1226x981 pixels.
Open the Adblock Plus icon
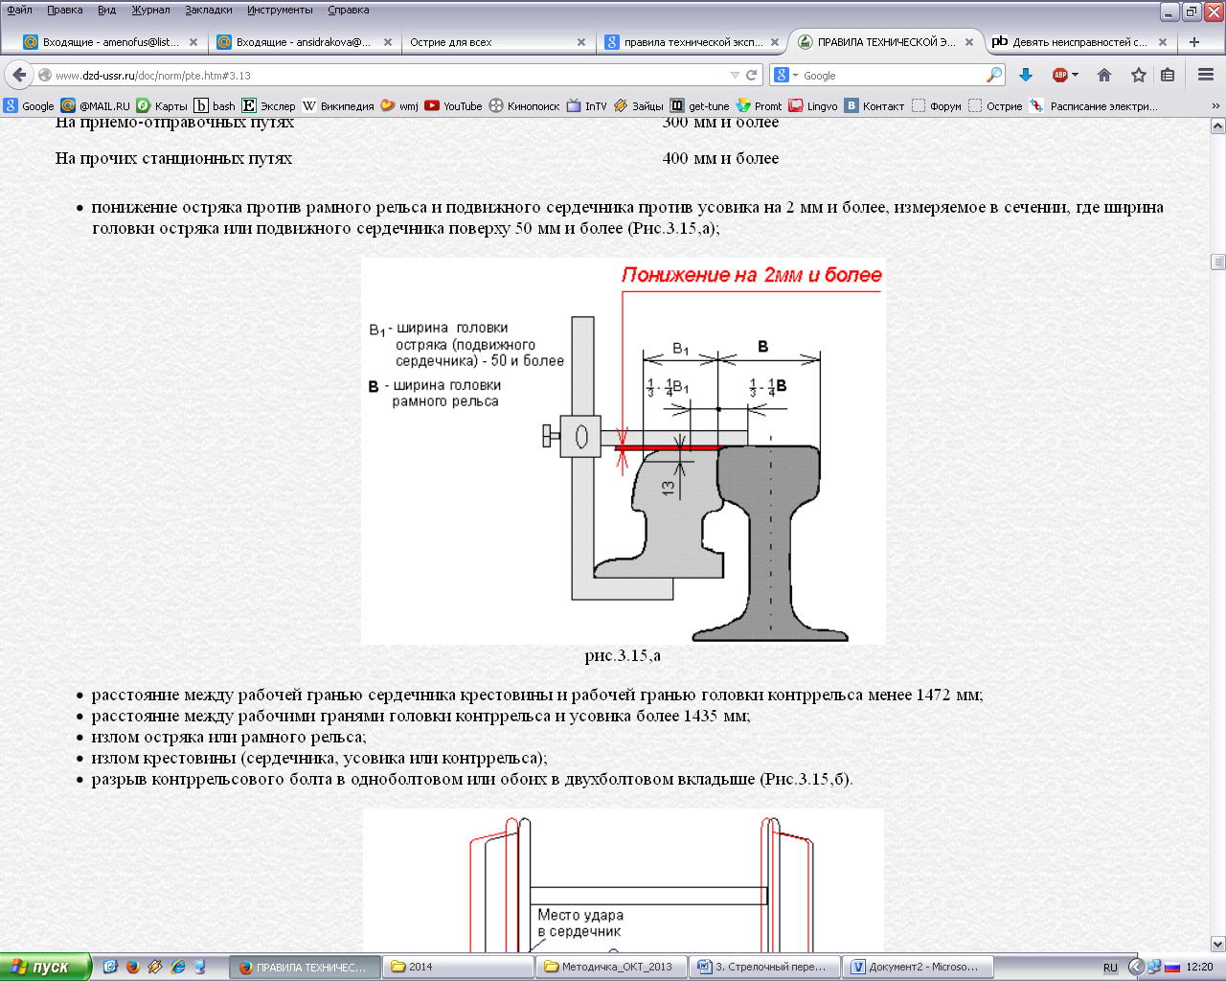pos(1059,75)
